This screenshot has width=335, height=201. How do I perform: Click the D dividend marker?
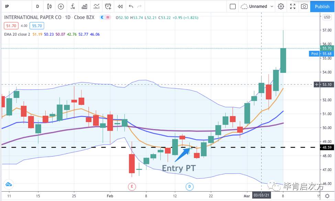tap(190, 187)
